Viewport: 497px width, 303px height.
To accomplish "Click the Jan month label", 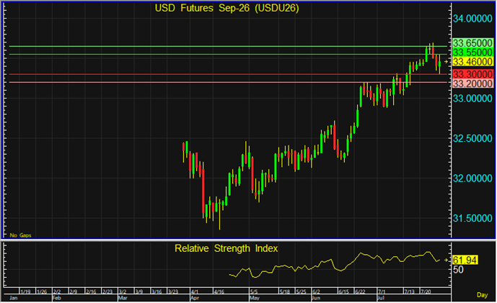I will [x=13, y=298].
